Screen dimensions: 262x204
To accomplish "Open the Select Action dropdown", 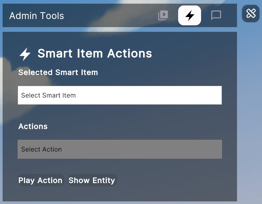I will click(120, 149).
